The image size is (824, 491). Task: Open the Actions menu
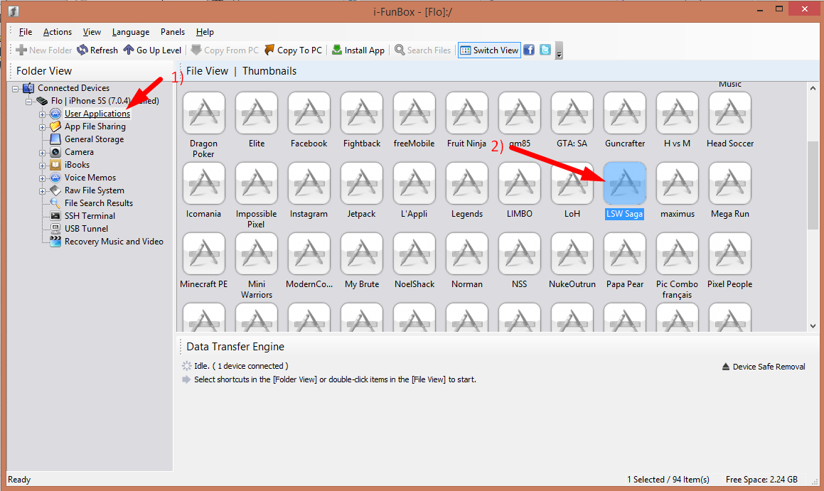pos(58,32)
